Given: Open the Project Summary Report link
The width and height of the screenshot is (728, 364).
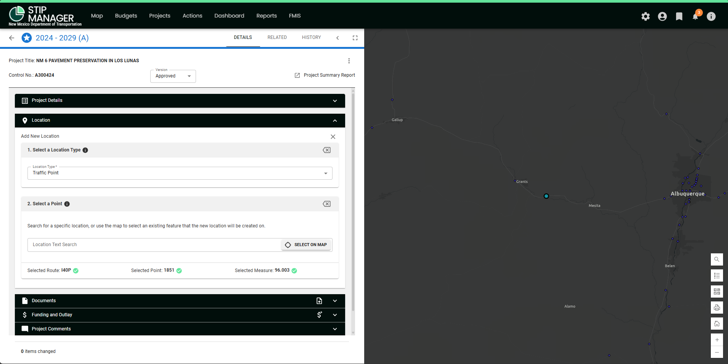Looking at the screenshot, I should pos(325,75).
